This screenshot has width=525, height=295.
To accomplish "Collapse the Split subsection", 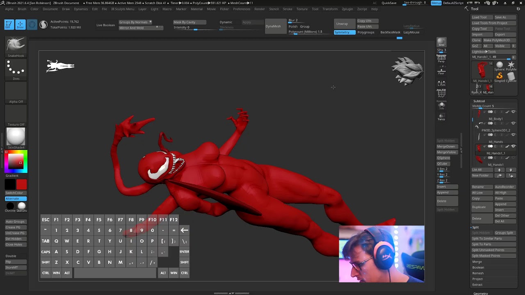I will tap(475, 227).
